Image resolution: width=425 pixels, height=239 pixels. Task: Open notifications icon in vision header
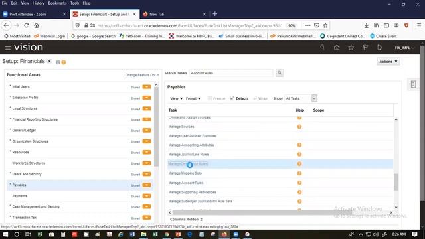(x=380, y=48)
